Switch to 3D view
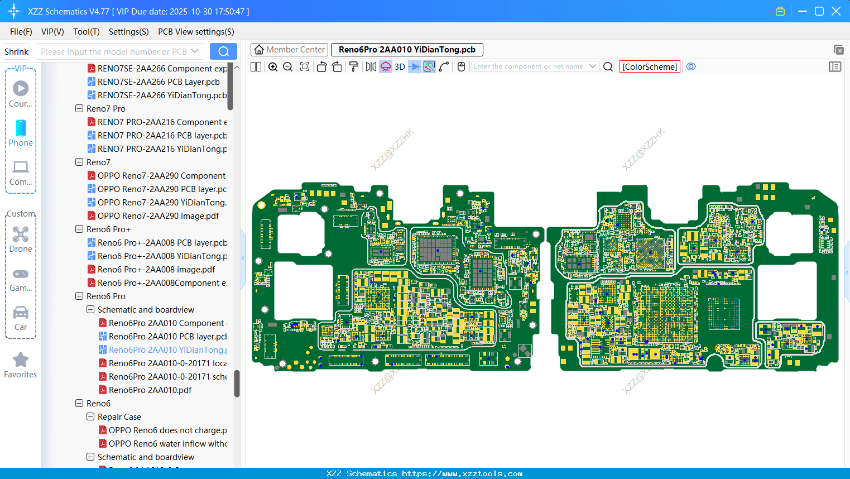The image size is (850, 479). tap(400, 67)
